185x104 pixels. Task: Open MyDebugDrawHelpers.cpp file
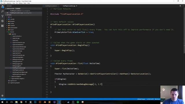(x=20, y=72)
